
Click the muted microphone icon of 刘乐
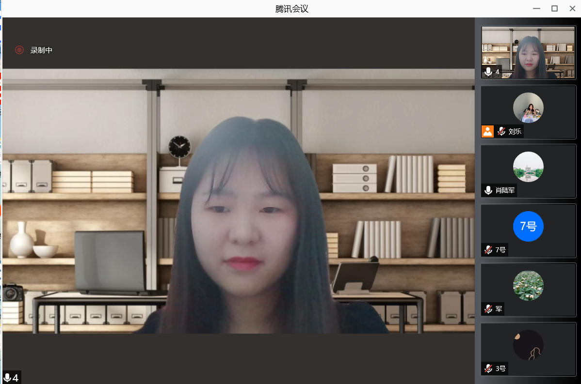(x=501, y=131)
